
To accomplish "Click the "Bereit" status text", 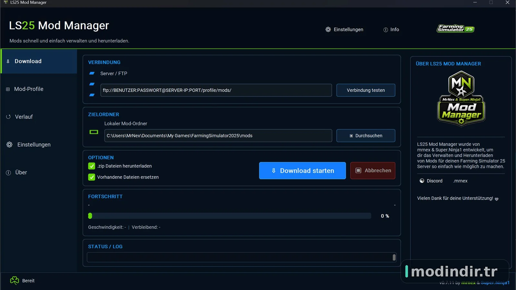I will pyautogui.click(x=28, y=281).
